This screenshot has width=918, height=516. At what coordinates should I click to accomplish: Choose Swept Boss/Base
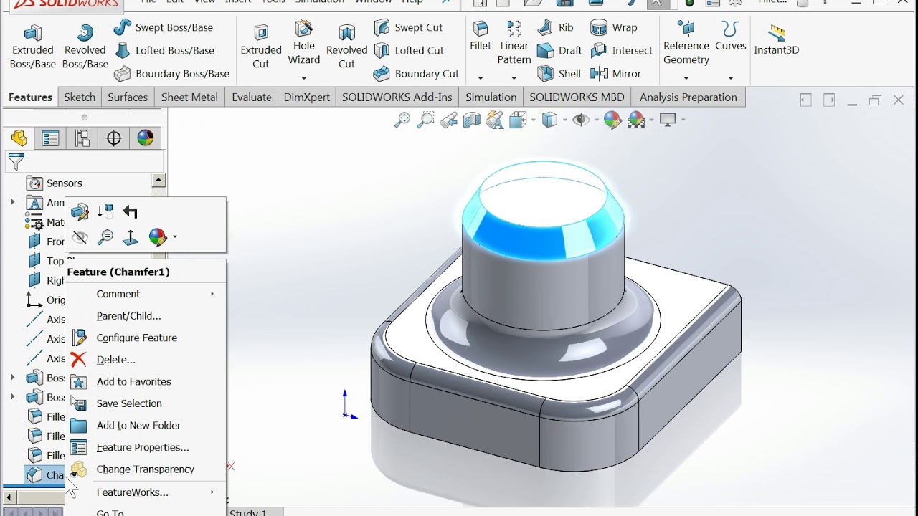(164, 27)
